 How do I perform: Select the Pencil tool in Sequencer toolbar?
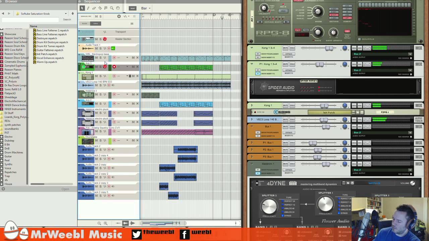pos(88,8)
